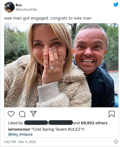Click the Mar 4, 2020 date

(27, 142)
